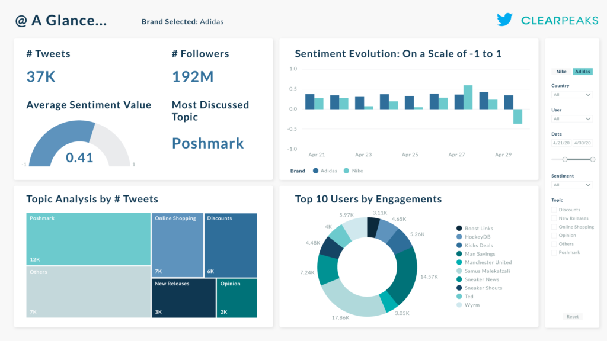Click the Twitter bird logo icon

pos(505,20)
